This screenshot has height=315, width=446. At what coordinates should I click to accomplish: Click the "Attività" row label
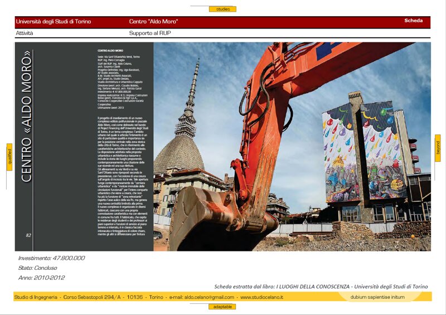pos(25,33)
